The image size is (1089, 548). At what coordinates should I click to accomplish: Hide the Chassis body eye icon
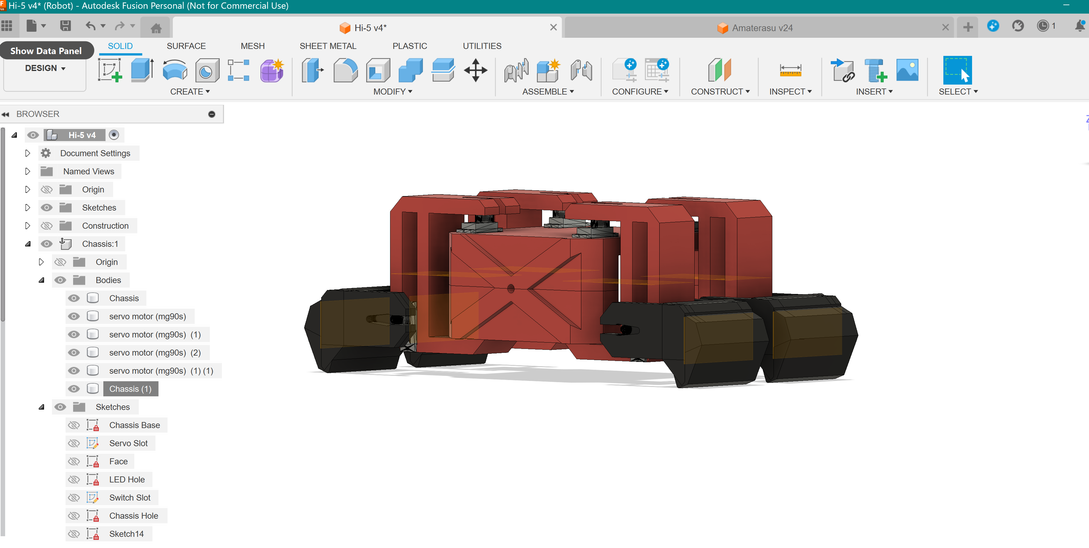point(74,298)
